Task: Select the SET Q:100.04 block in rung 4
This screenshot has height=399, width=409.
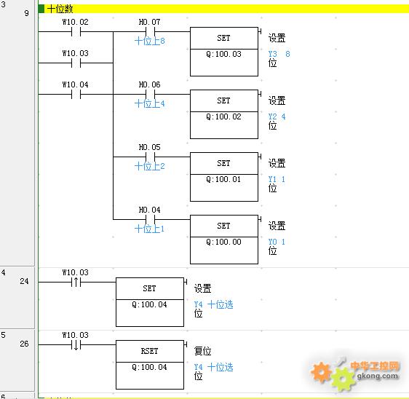Action: tap(150, 302)
